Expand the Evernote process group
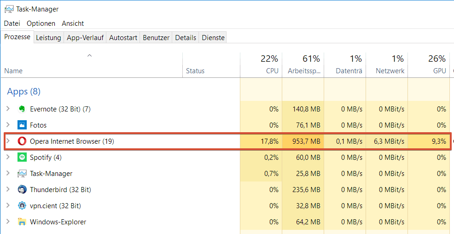The width and height of the screenshot is (454, 234). pyautogui.click(x=8, y=109)
